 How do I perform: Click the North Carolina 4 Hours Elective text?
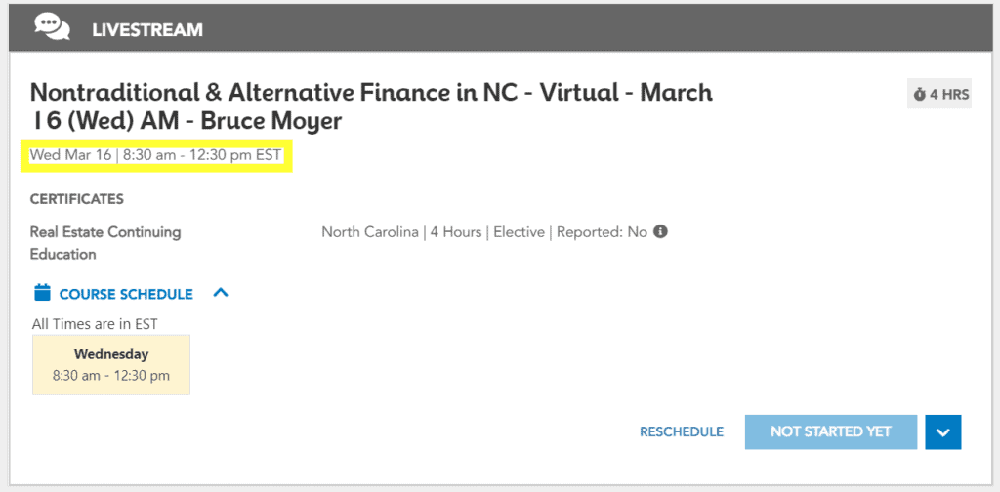coord(433,232)
